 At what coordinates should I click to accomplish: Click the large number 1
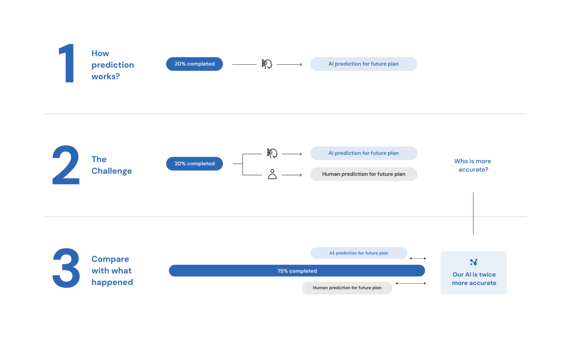coord(67,64)
